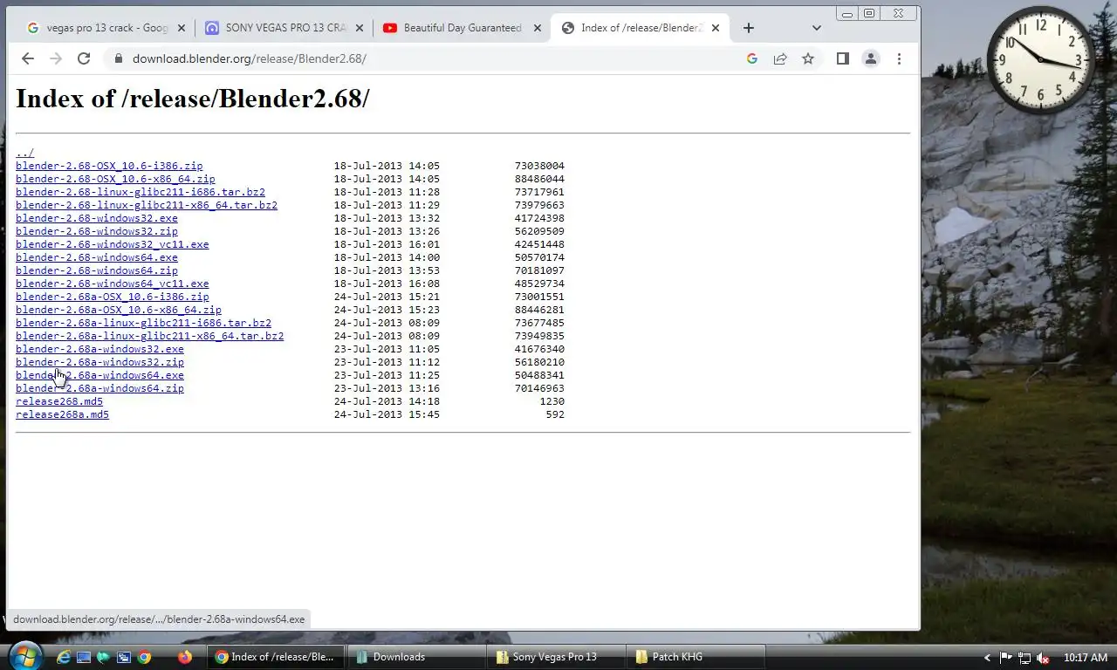This screenshot has height=670, width=1117.
Task: Download blender-2.68a-windows64.zip
Action: coord(100,388)
